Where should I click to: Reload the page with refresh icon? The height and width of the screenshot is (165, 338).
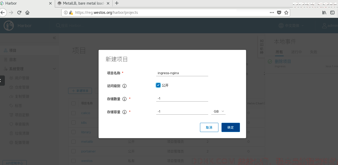coord(19,13)
